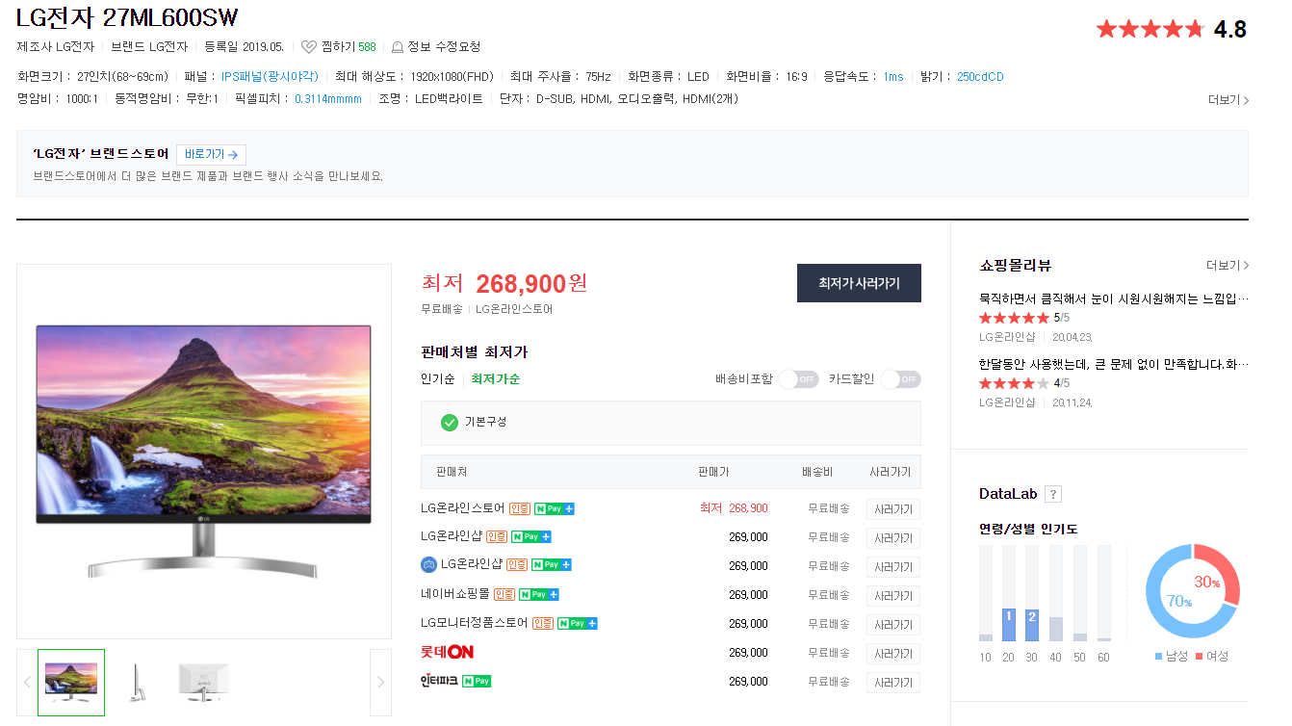The width and height of the screenshot is (1292, 726).
Task: Click 바로가기 for LG전자 brand store
Action: pos(211,154)
